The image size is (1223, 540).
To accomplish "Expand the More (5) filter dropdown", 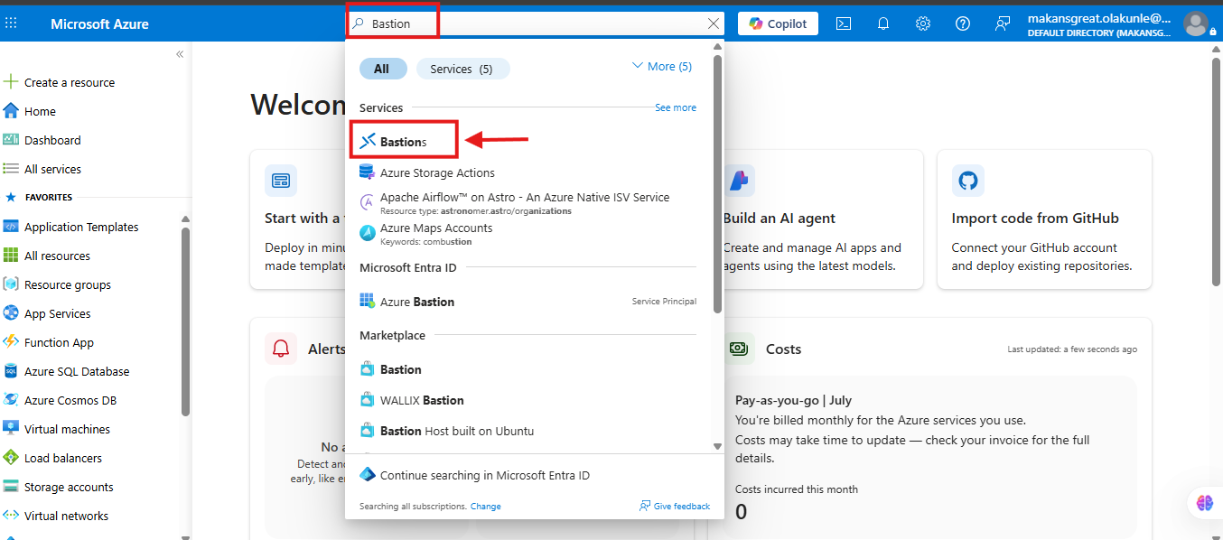I will pos(661,67).
